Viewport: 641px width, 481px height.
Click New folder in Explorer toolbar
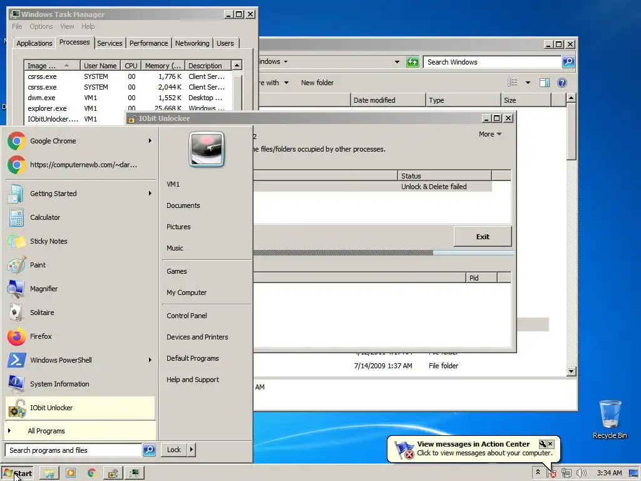[317, 83]
